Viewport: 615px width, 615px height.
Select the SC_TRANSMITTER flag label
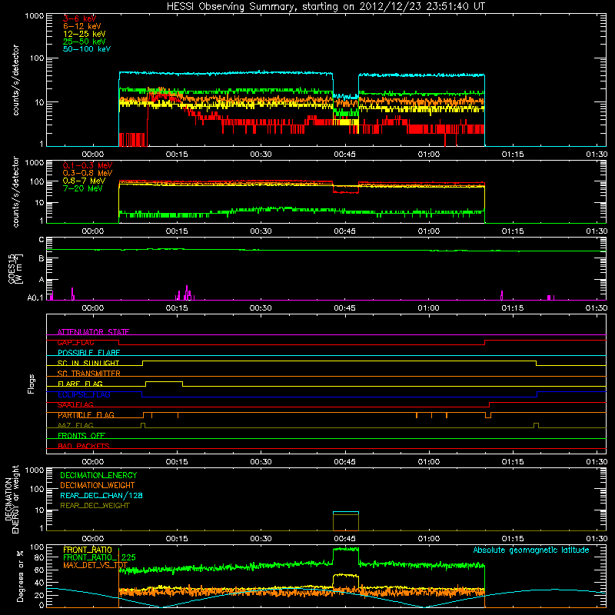[88, 374]
